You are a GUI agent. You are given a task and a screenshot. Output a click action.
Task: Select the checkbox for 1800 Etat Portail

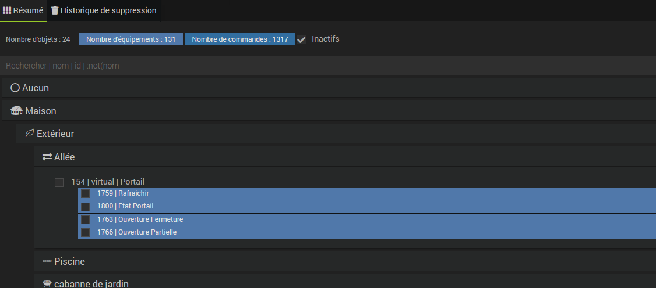click(85, 206)
